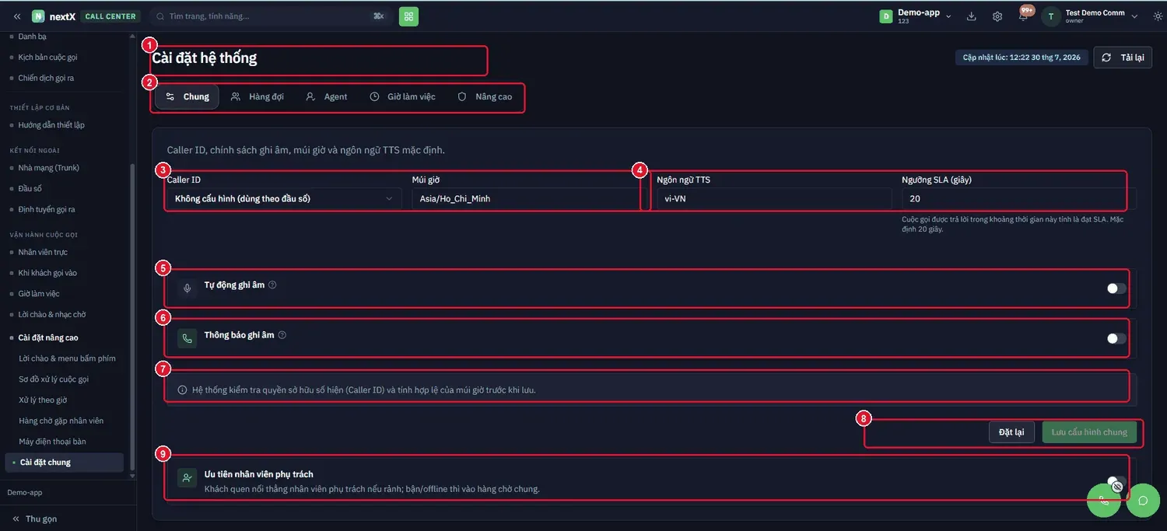This screenshot has width=1167, height=531.
Task: Click the download icon in the top bar
Action: [x=972, y=16]
